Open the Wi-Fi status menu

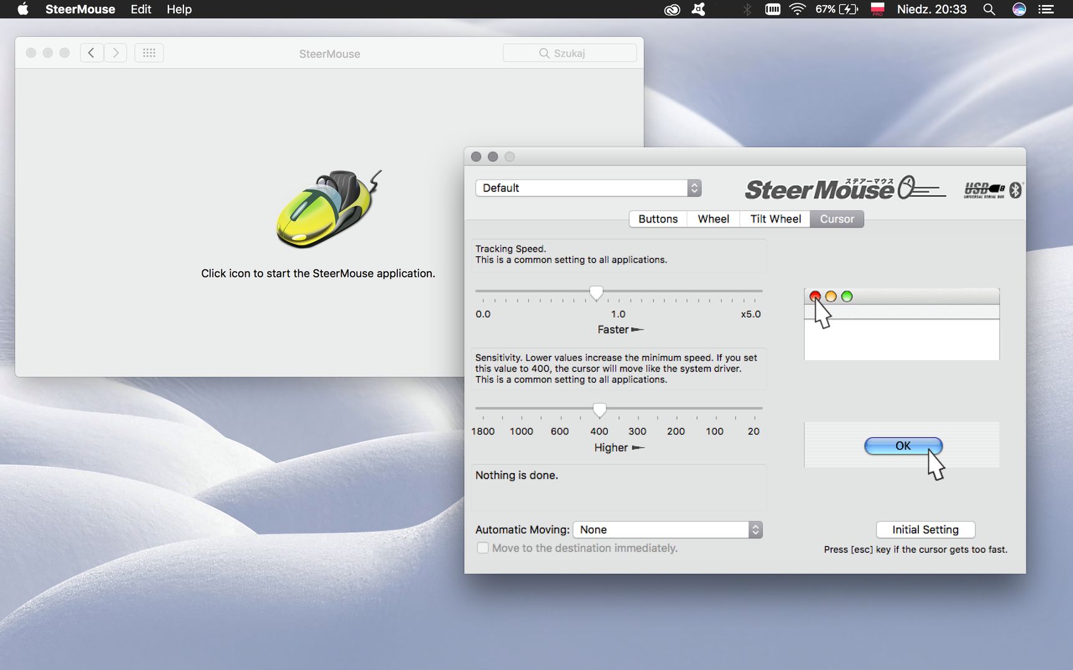pyautogui.click(x=797, y=9)
